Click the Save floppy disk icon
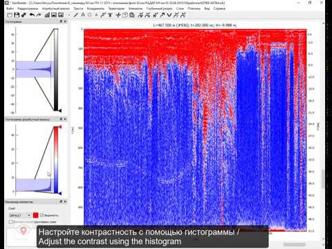Screen dimensions: 332x249 pyautogui.click(x=17, y=15)
